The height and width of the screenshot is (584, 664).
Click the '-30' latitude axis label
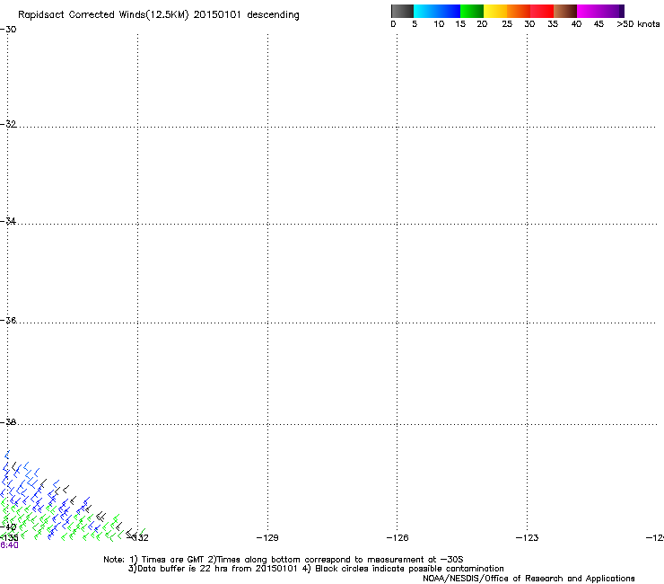8,30
